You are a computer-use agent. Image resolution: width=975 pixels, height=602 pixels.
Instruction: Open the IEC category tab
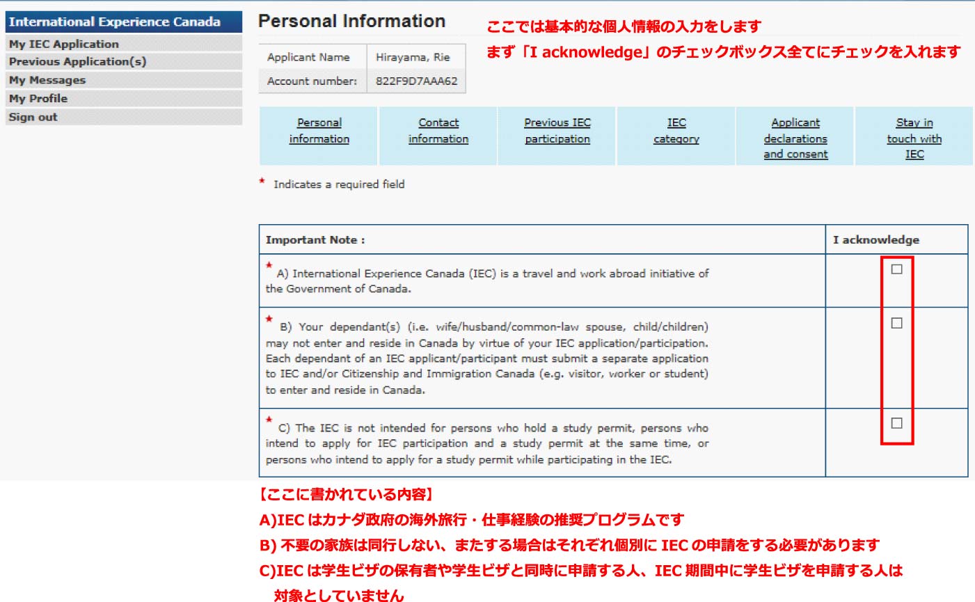(x=676, y=131)
